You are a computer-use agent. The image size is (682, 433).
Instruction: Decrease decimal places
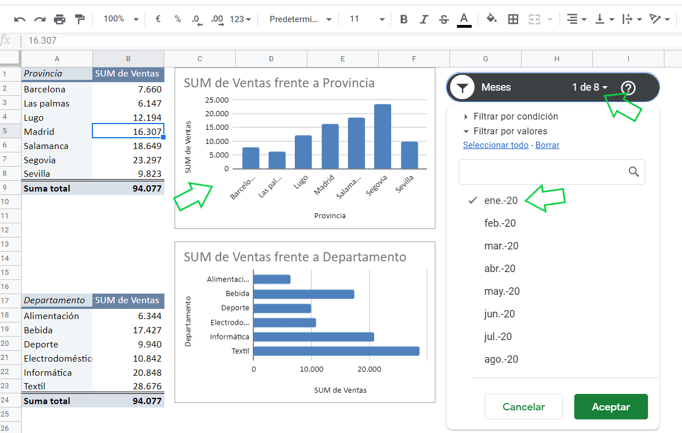click(x=197, y=19)
